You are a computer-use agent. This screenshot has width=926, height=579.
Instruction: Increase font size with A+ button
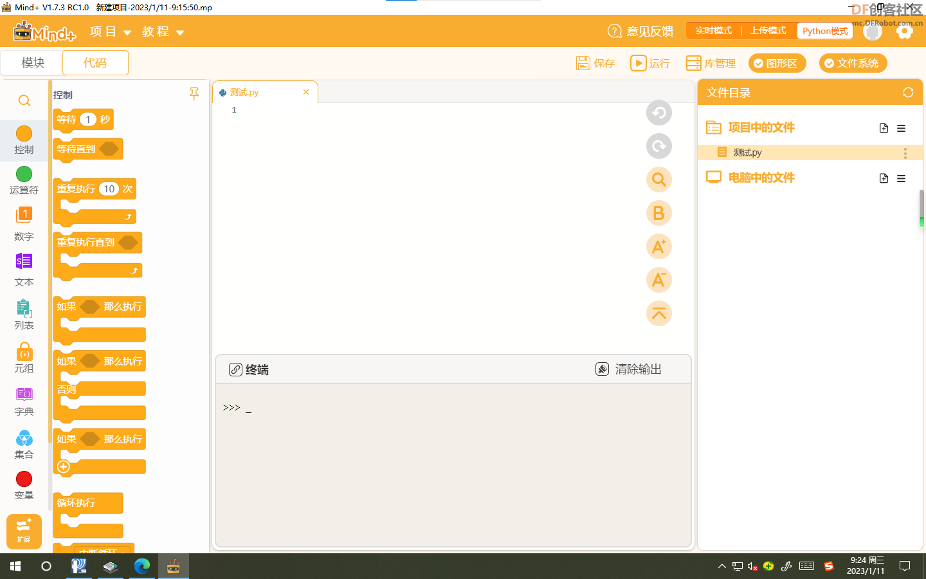coord(659,246)
